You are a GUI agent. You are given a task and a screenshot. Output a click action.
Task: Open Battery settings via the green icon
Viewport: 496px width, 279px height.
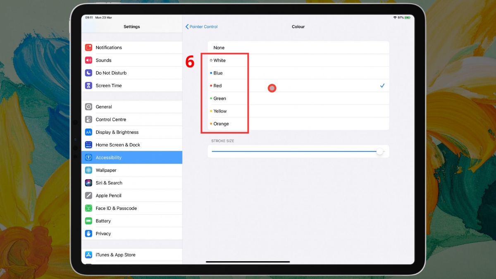pos(88,221)
